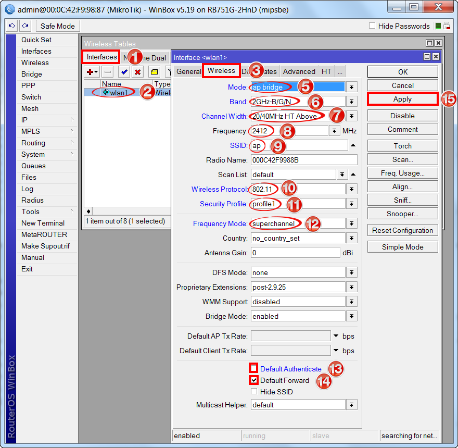Click the undo arrow icon
Viewport: 458px width, 448px height.
[x=11, y=26]
